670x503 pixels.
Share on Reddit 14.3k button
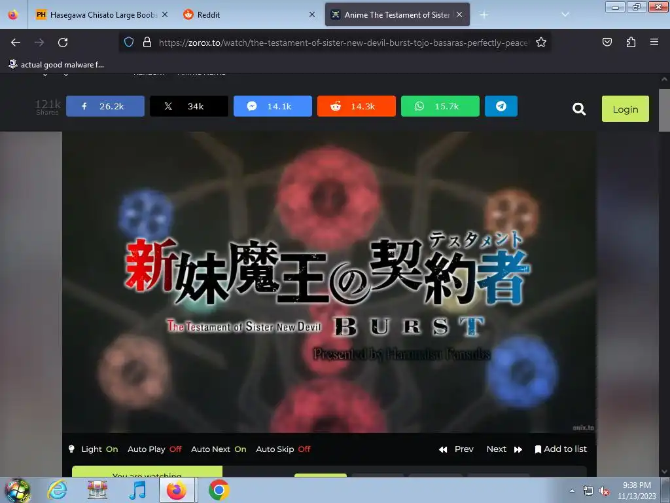[357, 106]
